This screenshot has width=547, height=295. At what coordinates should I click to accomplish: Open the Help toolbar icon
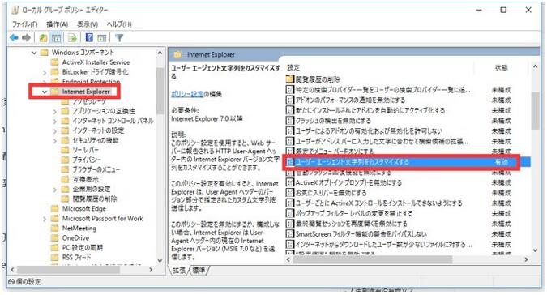(89, 37)
